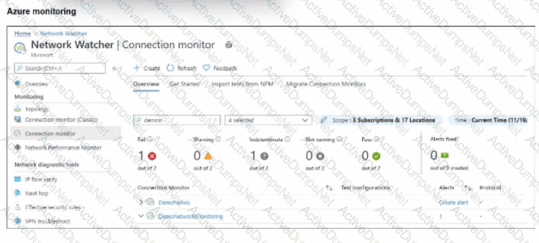Click the print icon beside the title
Viewport: 539px width, 243px height.
[x=229, y=45]
